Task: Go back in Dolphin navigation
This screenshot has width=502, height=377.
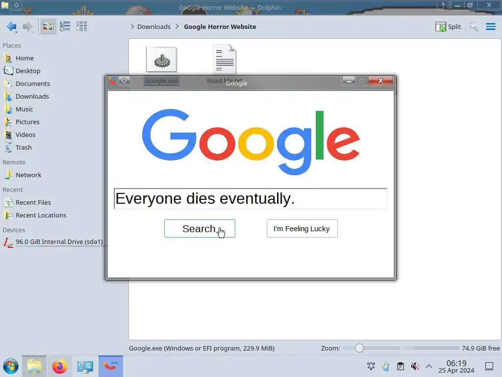Action: [12, 27]
